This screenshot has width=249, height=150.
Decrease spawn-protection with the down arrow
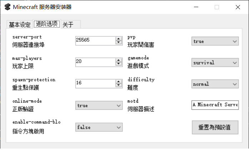click(x=119, y=86)
